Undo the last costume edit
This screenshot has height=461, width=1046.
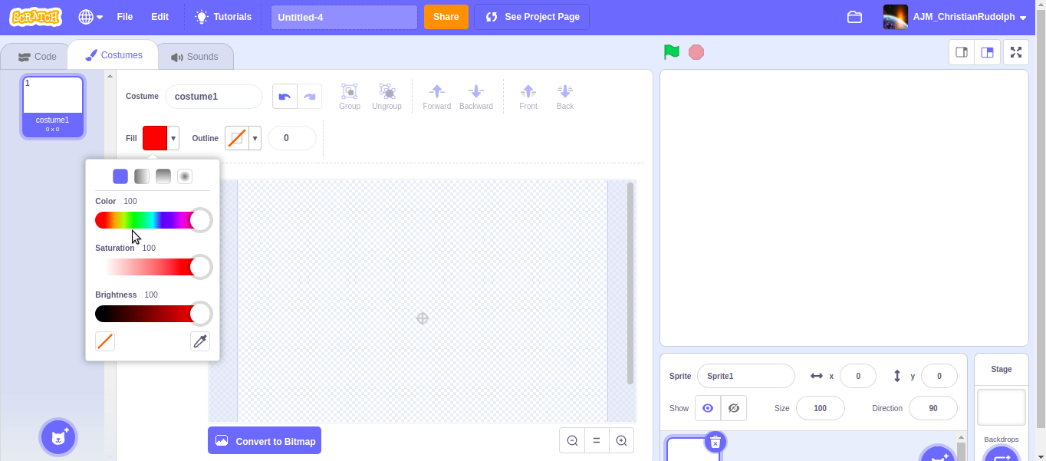click(x=284, y=96)
